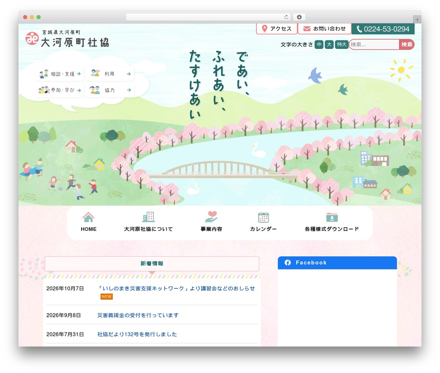Click the map pin icon beside アクセス
The width and height of the screenshot is (440, 373).
pyautogui.click(x=264, y=29)
